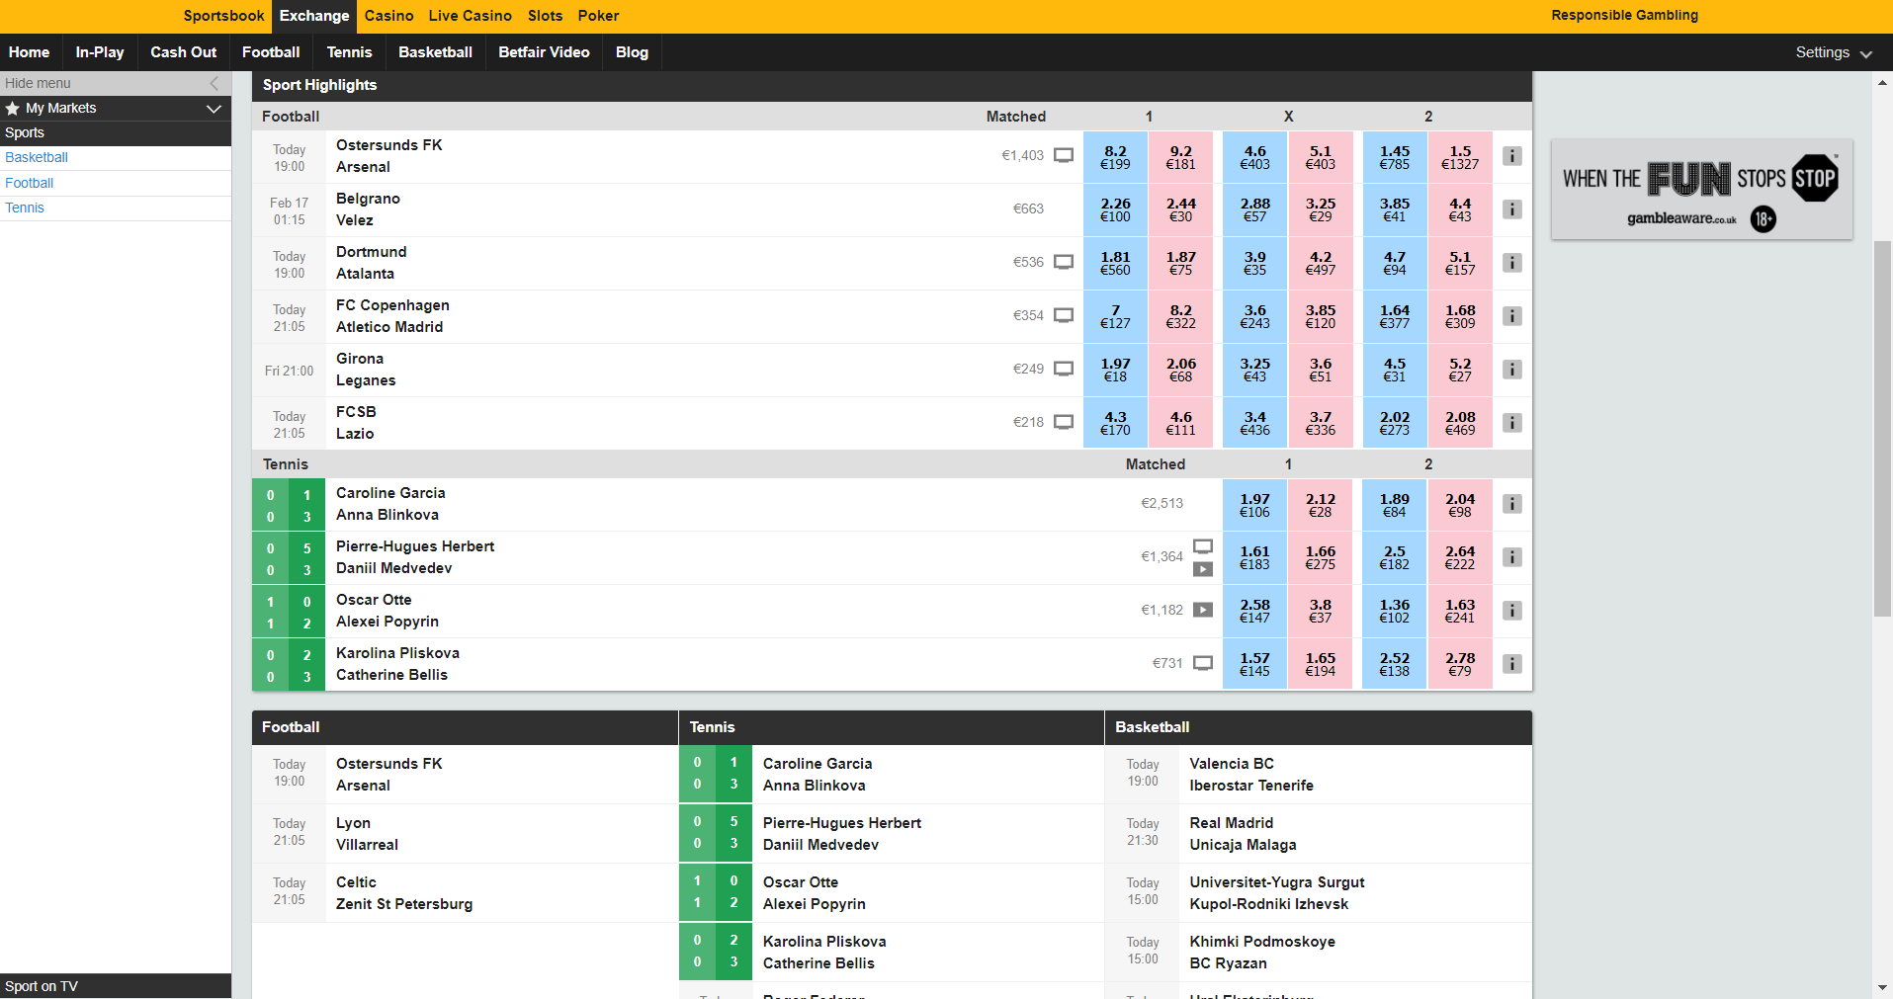Click info icon for Caroline Garcia match
1893x999 pixels.
click(1511, 504)
